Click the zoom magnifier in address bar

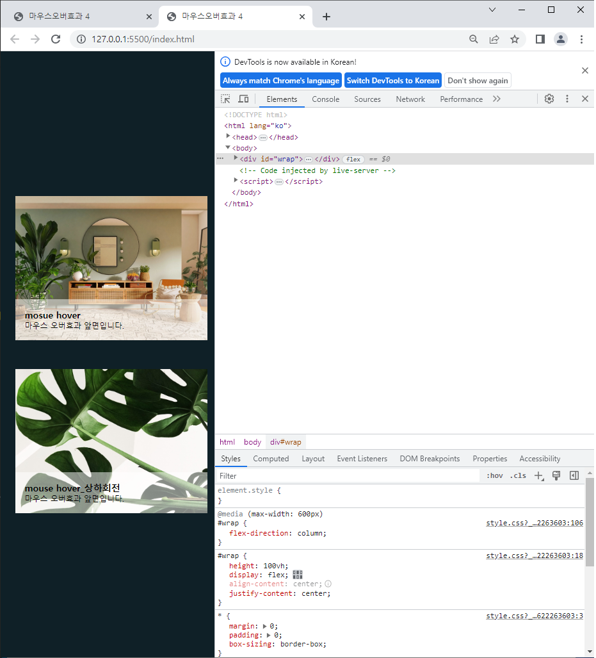coord(474,39)
